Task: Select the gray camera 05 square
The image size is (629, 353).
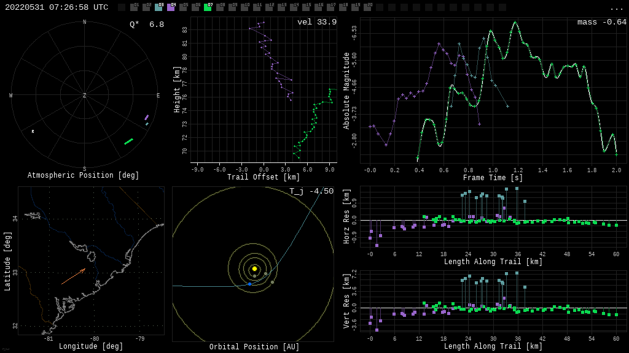Action: pos(183,7)
